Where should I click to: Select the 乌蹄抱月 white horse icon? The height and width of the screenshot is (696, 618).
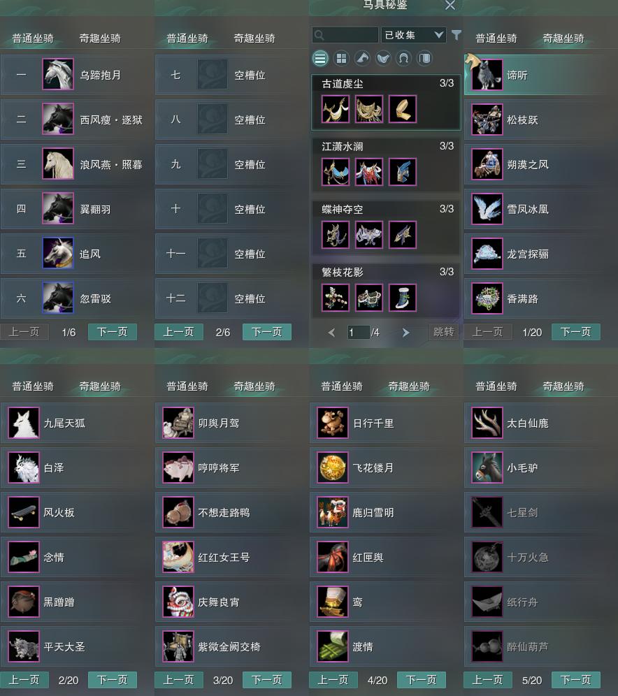coord(58,74)
